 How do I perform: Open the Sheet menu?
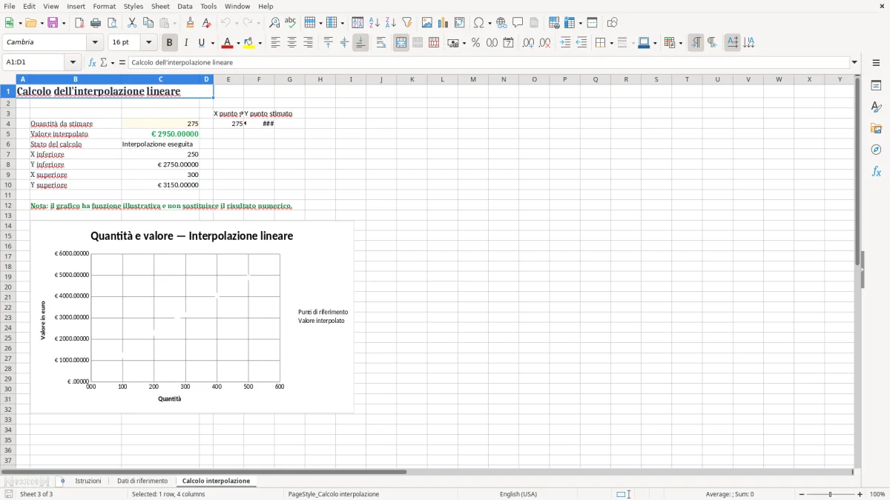160,6
